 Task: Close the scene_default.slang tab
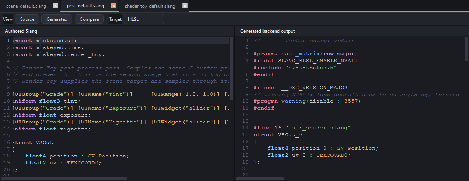(56, 6)
